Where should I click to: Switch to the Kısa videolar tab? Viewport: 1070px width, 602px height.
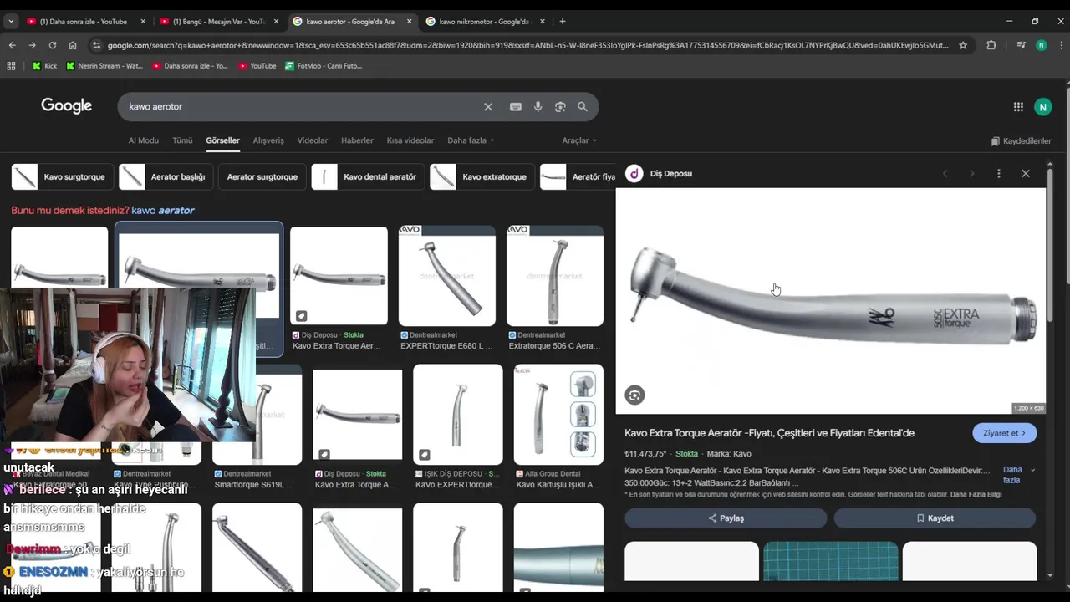click(x=410, y=140)
